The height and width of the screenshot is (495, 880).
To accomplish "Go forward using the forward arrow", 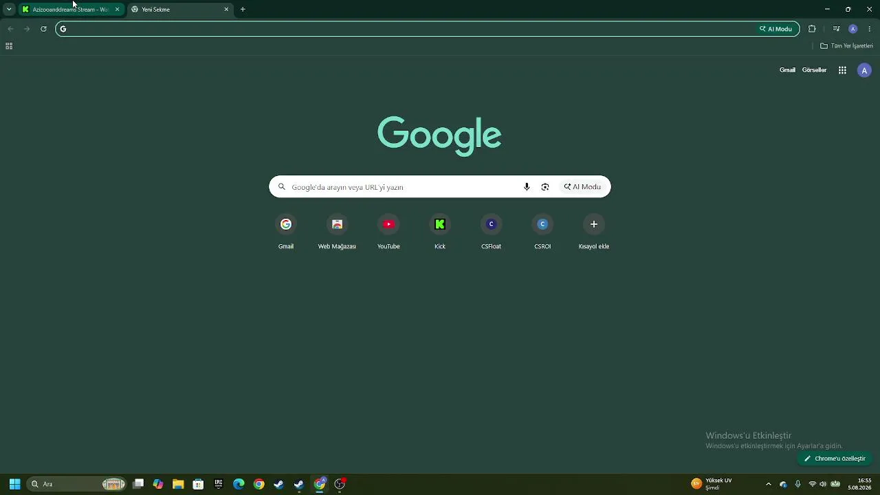I will [27, 29].
